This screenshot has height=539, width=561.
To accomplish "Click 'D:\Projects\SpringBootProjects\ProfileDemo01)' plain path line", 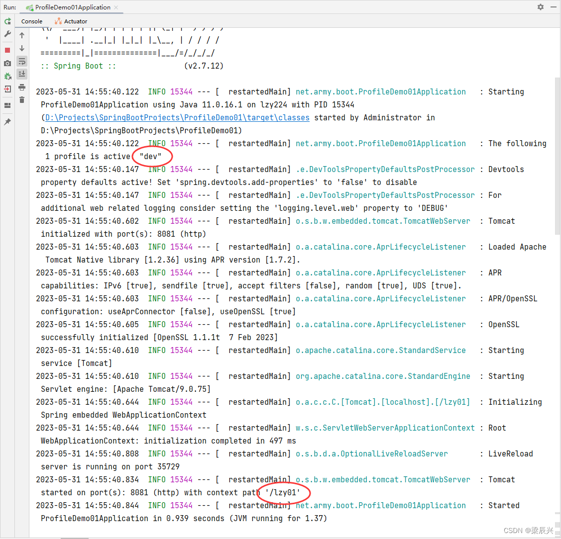I will [x=141, y=131].
